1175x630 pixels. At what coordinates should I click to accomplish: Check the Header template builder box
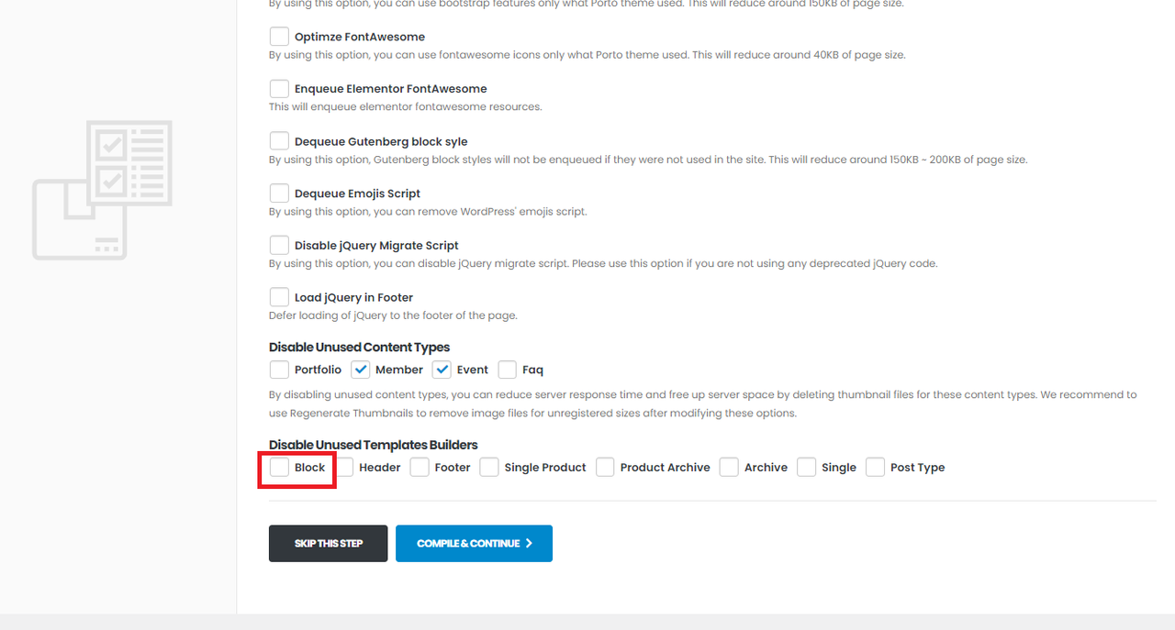point(344,467)
